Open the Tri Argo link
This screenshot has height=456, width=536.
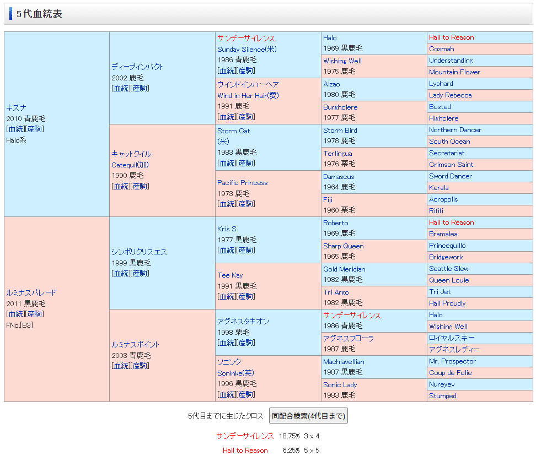point(336,292)
